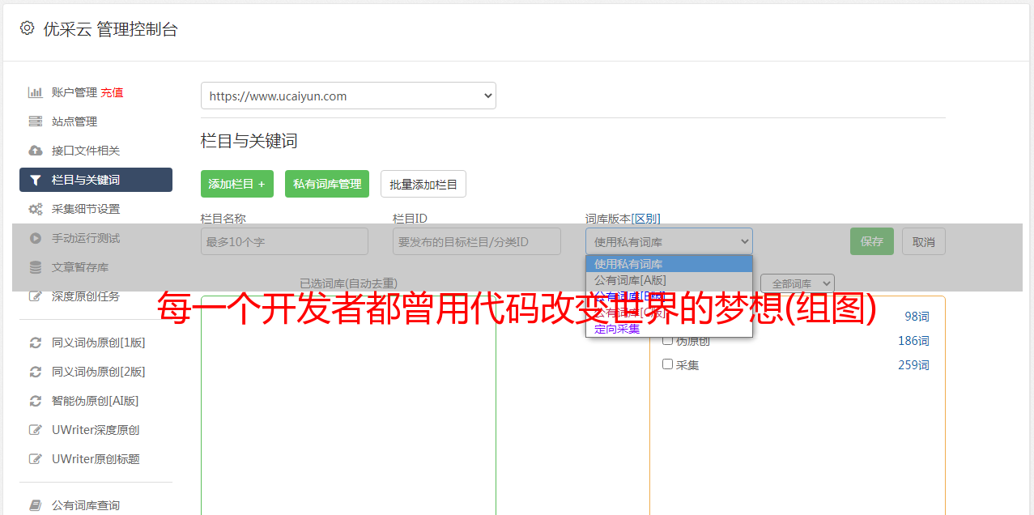Click the 取消 button
The image size is (1034, 515).
click(x=924, y=241)
